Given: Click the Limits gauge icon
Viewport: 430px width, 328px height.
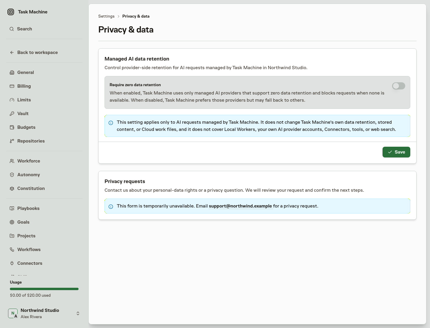Looking at the screenshot, I should 12,100.
